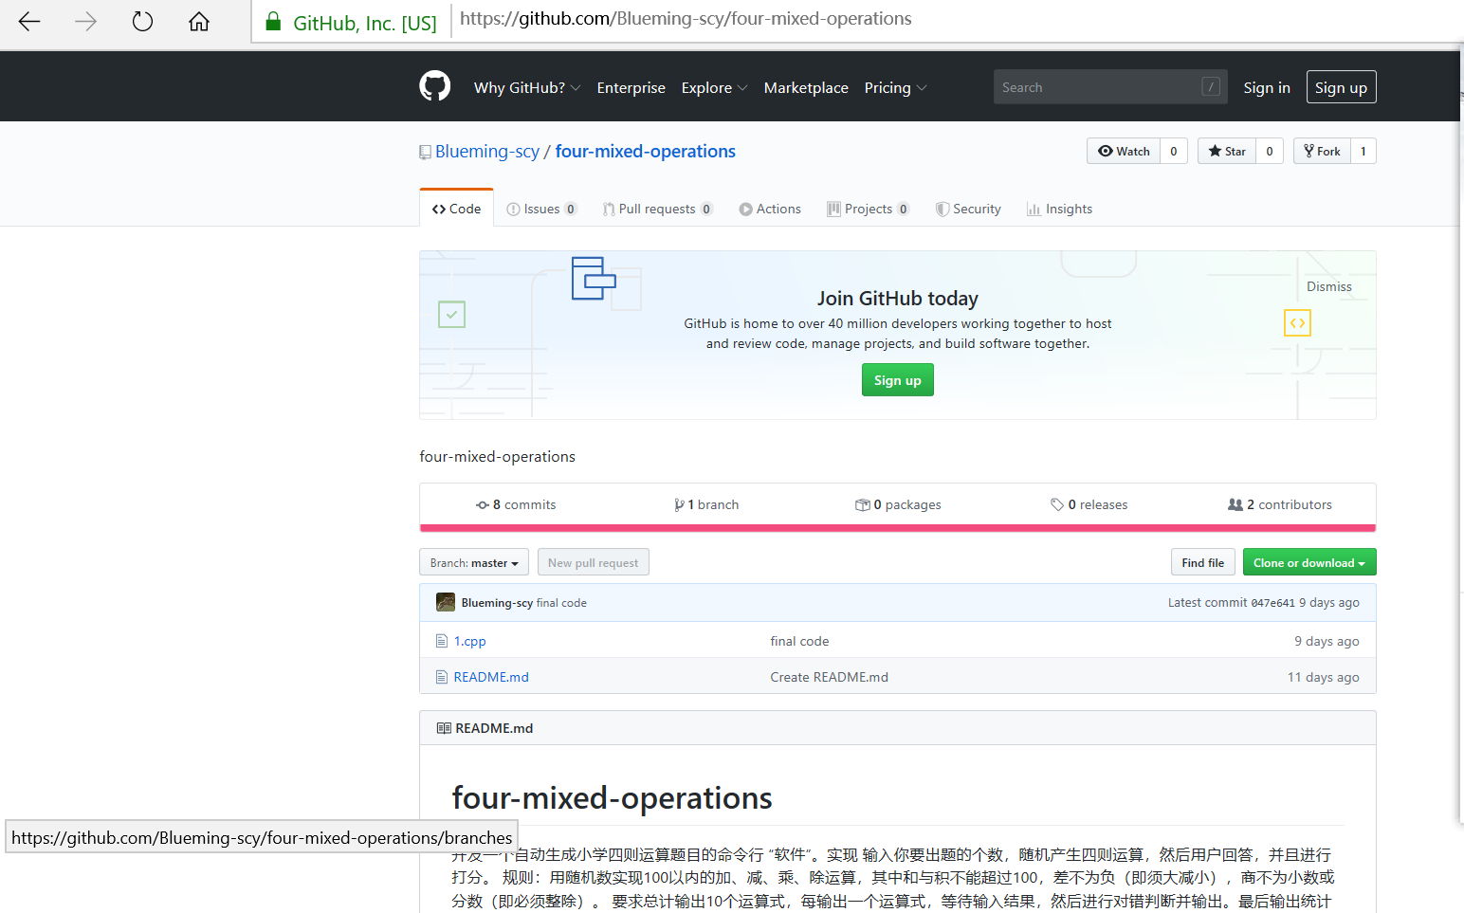The image size is (1464, 913).
Task: Expand the Explore dropdown
Action: 715,87
